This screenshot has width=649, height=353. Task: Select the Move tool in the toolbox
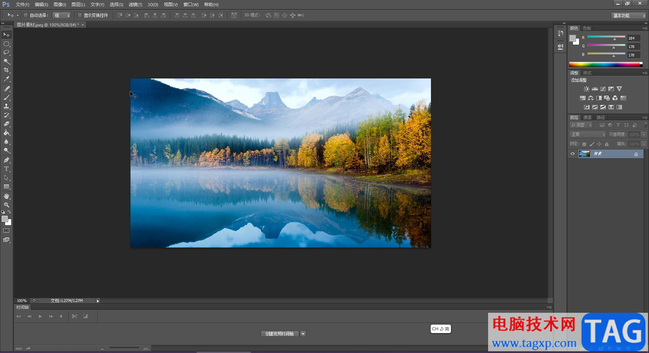[x=6, y=35]
